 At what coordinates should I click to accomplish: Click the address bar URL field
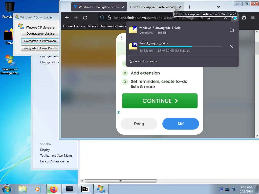point(155,18)
